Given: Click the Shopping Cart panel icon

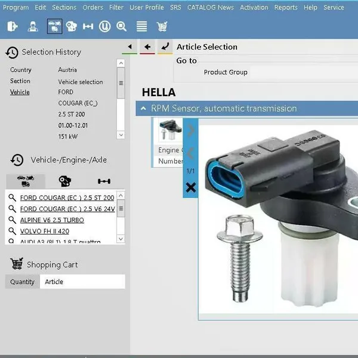Looking at the screenshot, I should click(17, 264).
